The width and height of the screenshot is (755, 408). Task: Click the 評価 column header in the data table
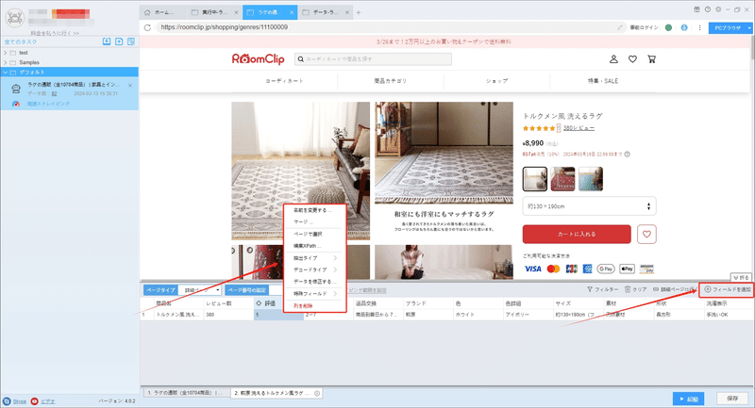click(x=269, y=303)
